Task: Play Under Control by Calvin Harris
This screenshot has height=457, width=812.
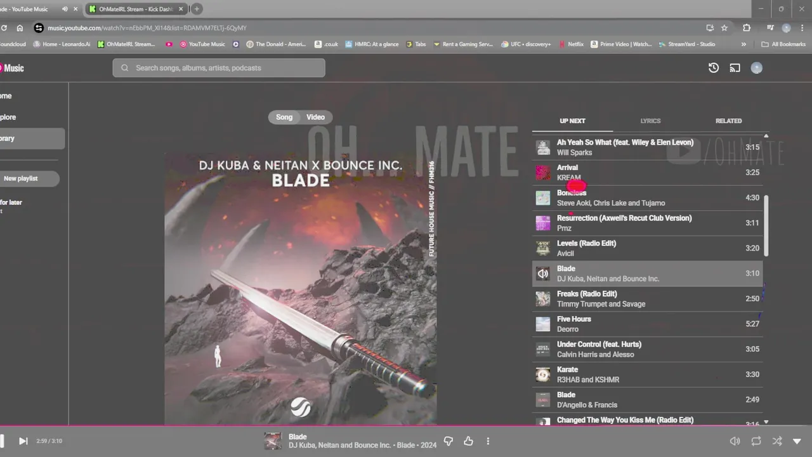Action: (647, 349)
